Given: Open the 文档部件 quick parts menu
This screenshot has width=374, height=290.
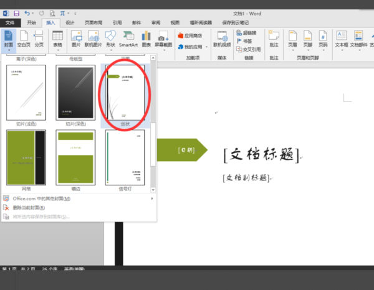Looking at the screenshot, I should [x=359, y=40].
